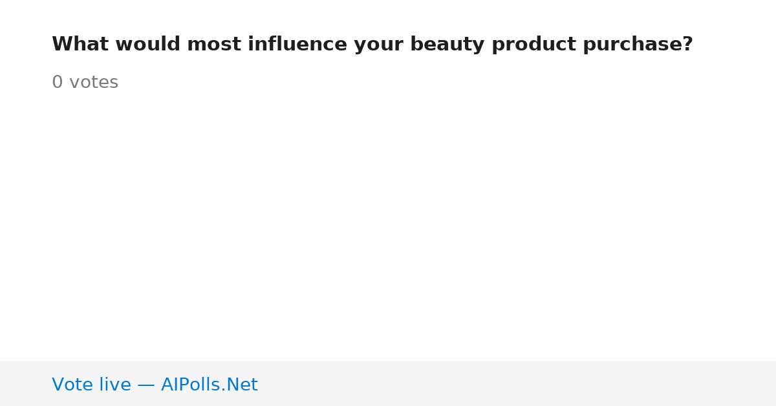Click the word product in the title
776x406 pixels.
[x=533, y=45]
